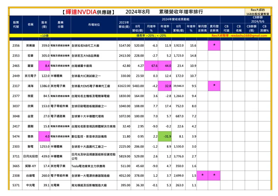Select stock code 2465 cell

point(16,66)
